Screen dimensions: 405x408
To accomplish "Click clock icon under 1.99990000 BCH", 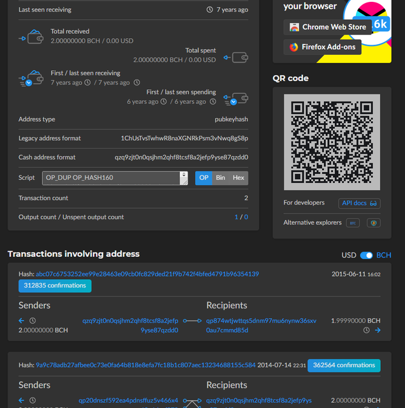I will tap(366, 330).
